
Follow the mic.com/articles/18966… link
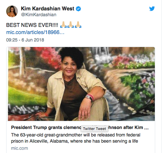tap(35, 32)
